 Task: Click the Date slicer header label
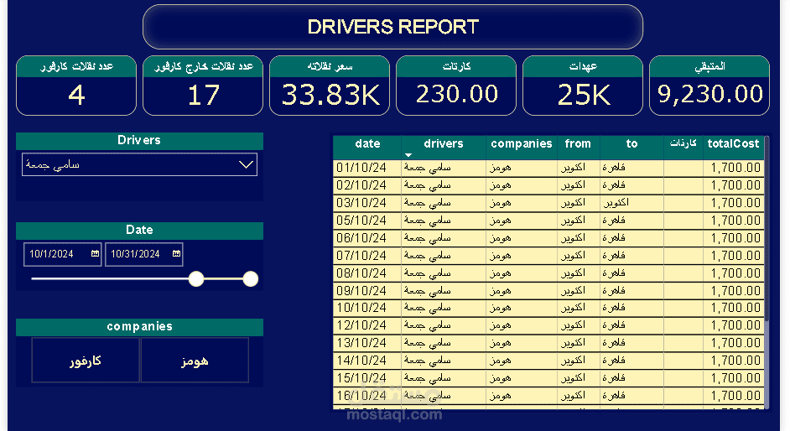(139, 230)
